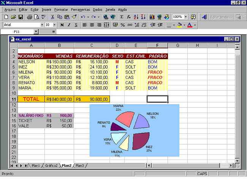This screenshot has height=185, width=247.
Task: Open the Name Box dropdown arrow
Action: [x=36, y=32]
